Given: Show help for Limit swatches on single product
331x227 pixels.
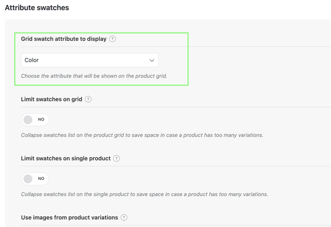Looking at the screenshot, I should [116, 158].
